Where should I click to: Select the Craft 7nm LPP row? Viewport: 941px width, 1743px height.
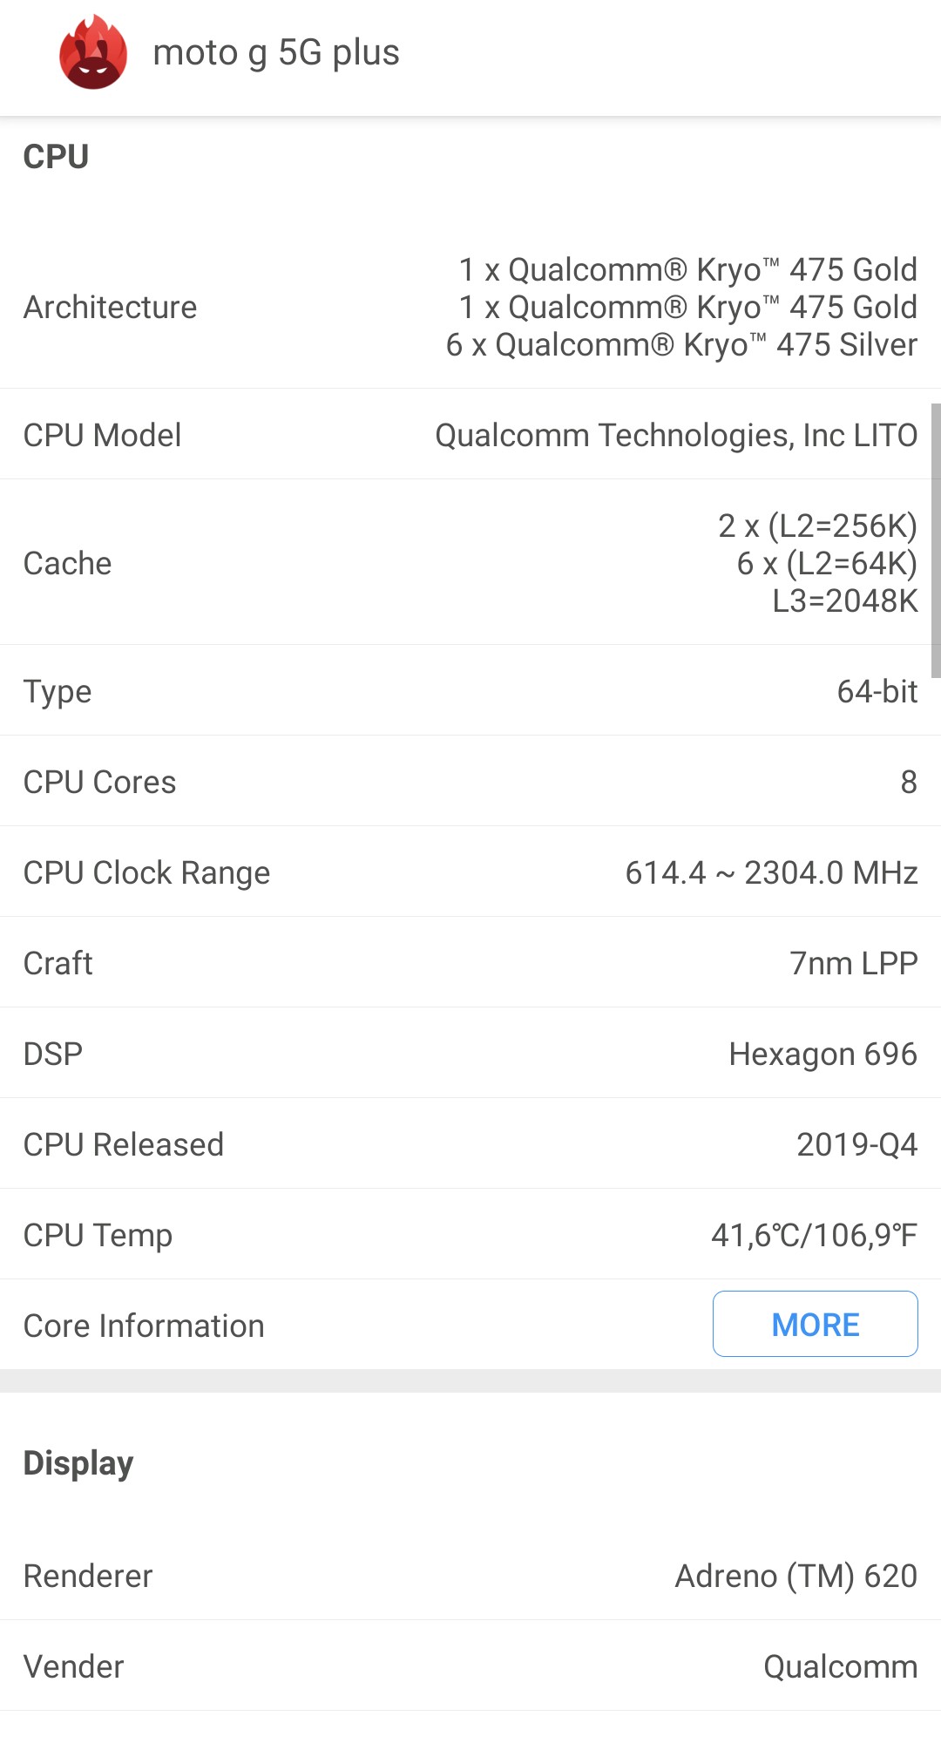coord(470,963)
